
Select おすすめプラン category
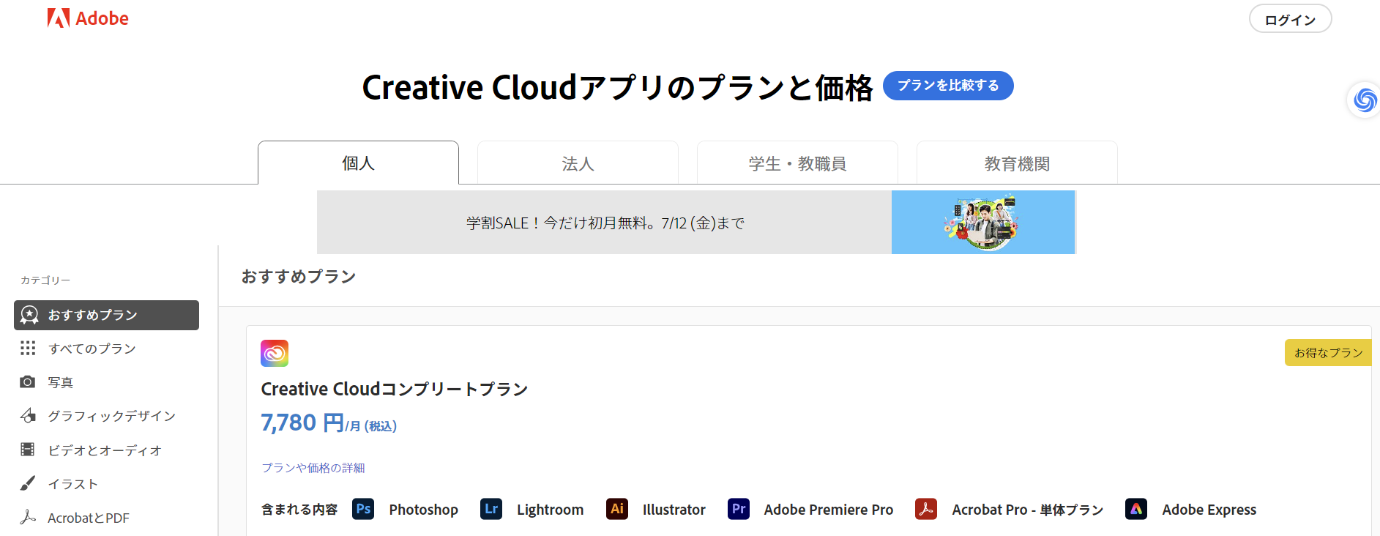point(106,315)
